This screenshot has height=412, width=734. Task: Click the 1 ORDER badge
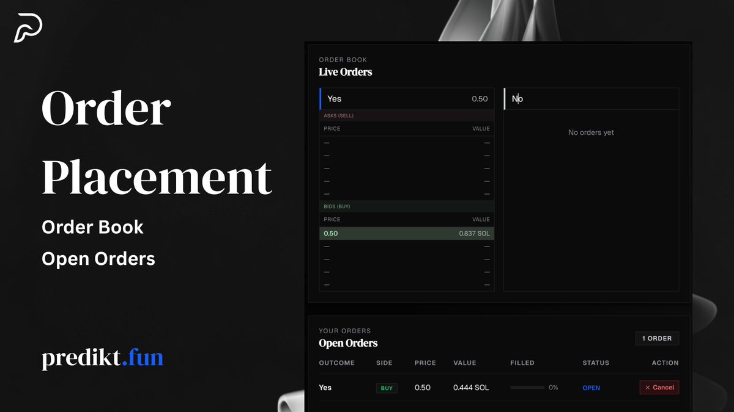[657, 338]
